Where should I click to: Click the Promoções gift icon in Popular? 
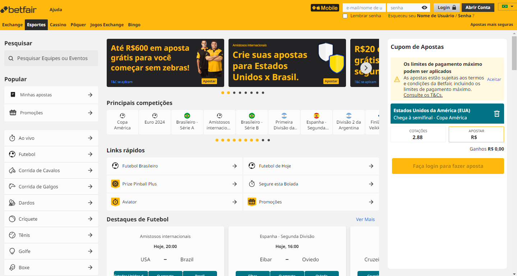click(x=13, y=113)
